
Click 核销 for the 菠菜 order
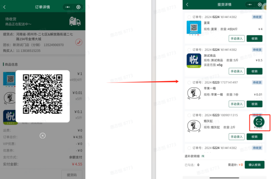(x=254, y=39)
